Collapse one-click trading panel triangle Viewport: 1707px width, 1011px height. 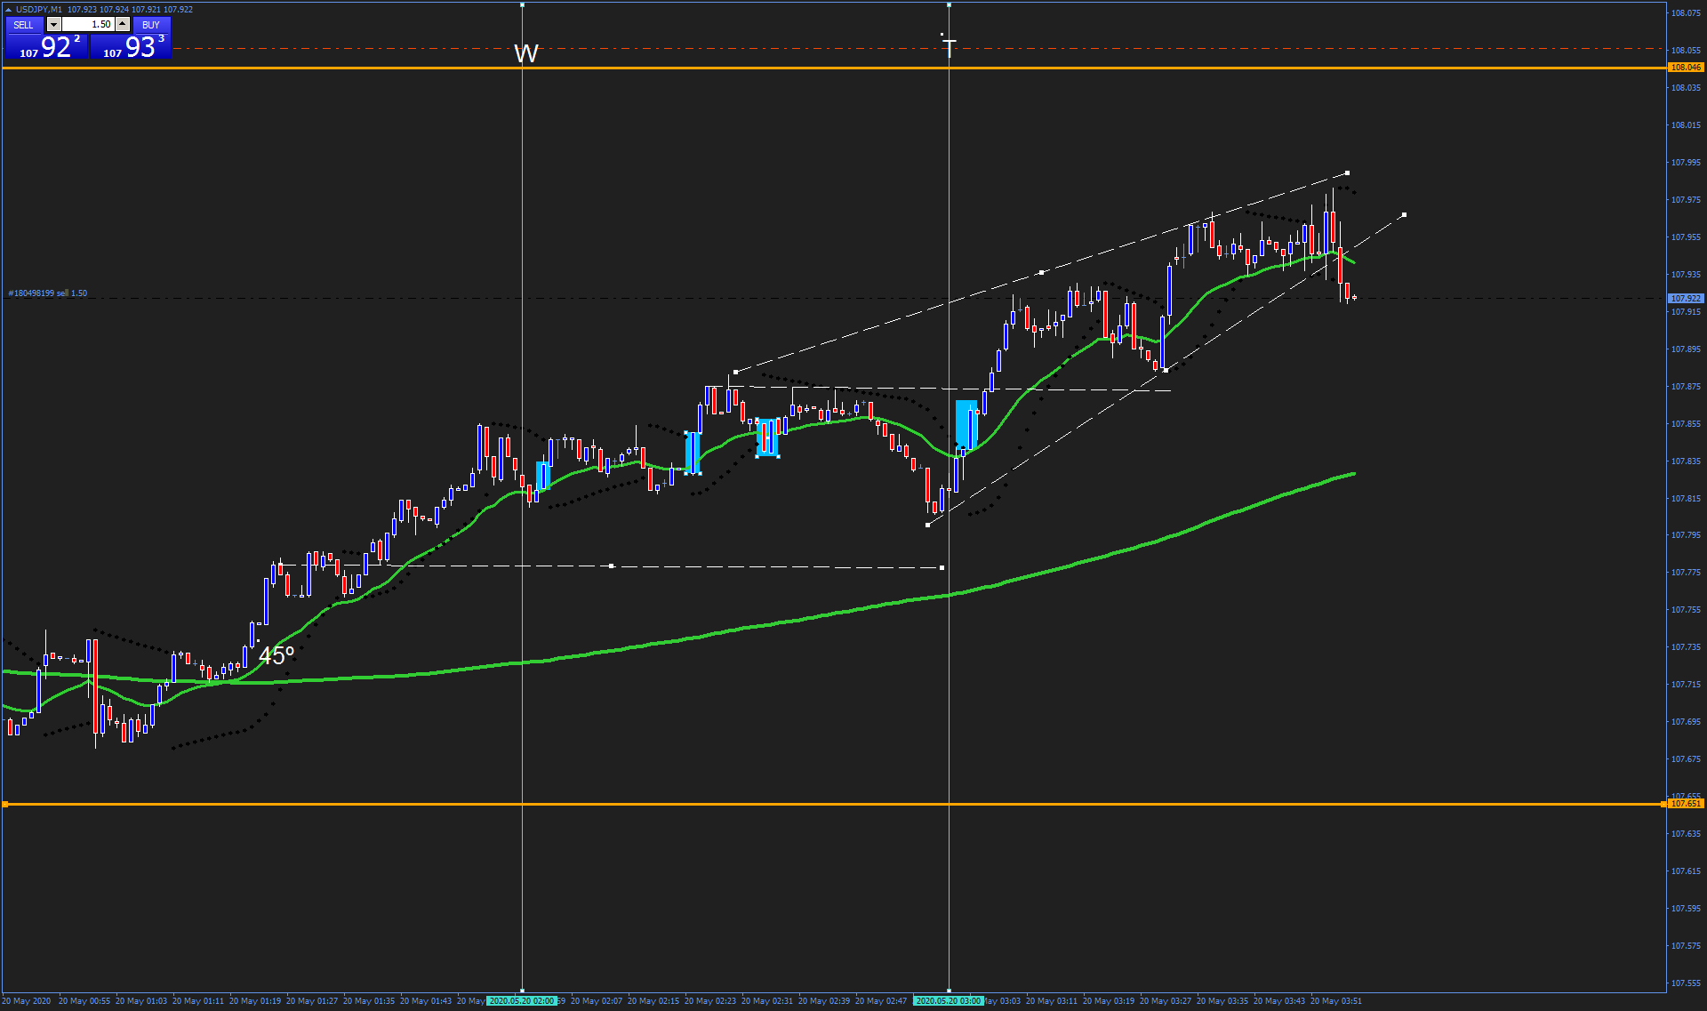pyautogui.click(x=8, y=10)
